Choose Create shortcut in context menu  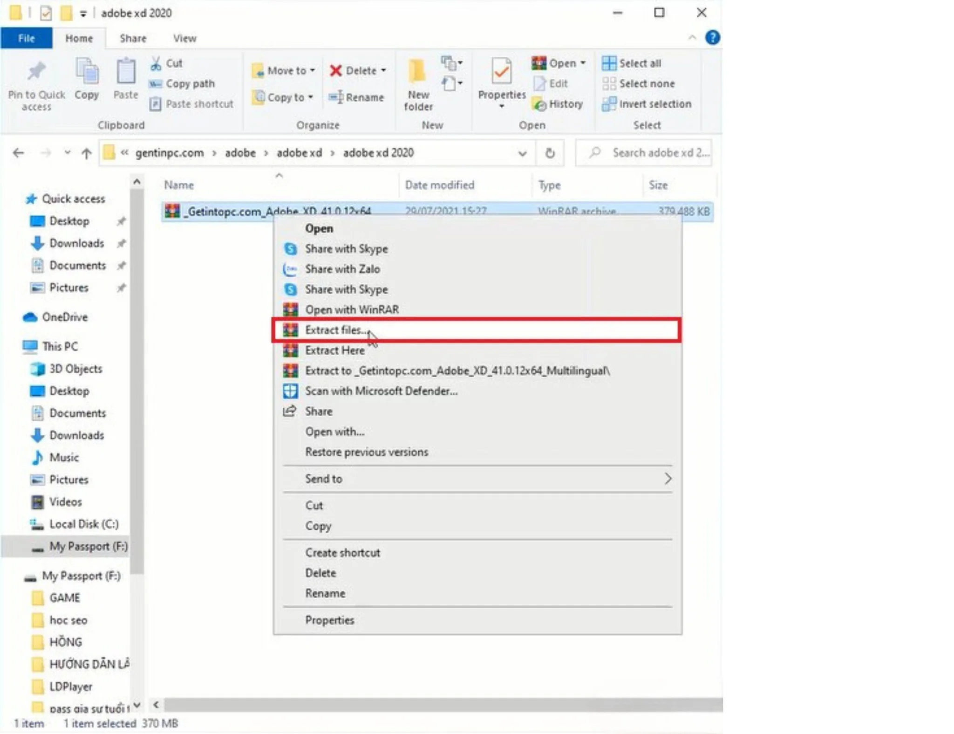[x=477, y=553]
